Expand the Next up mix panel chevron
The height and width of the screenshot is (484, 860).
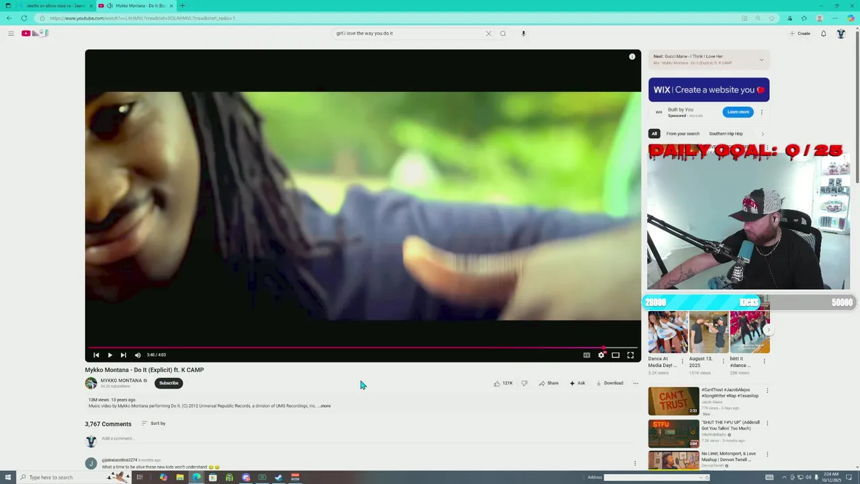(761, 60)
